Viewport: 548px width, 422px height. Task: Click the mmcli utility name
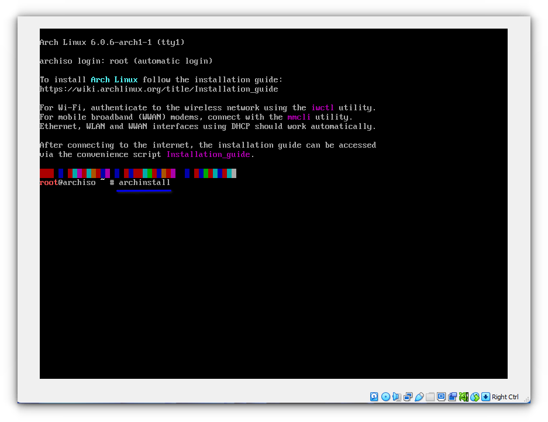(299, 117)
